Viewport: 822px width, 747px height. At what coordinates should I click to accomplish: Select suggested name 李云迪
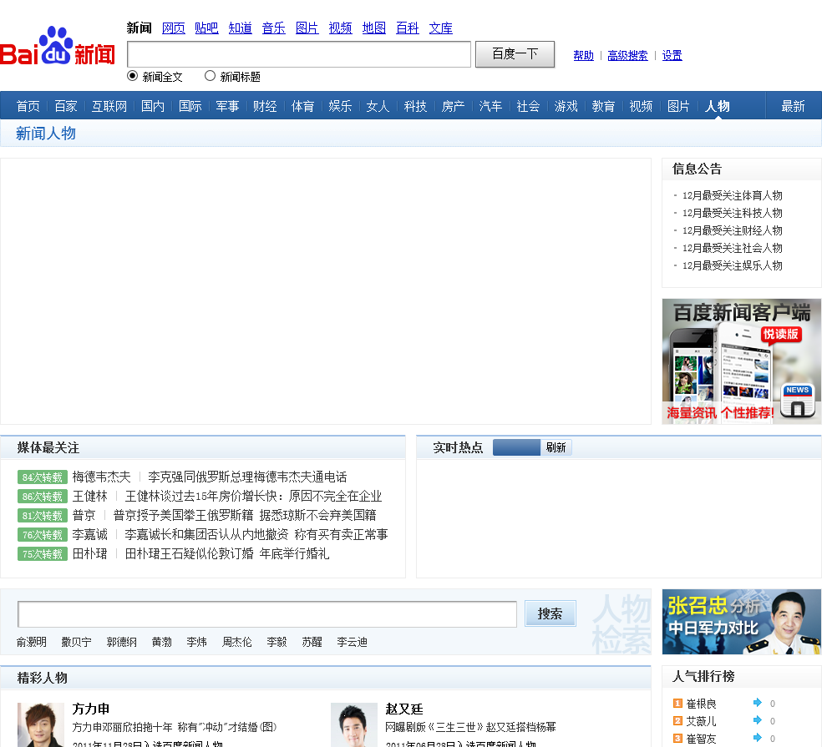click(353, 642)
